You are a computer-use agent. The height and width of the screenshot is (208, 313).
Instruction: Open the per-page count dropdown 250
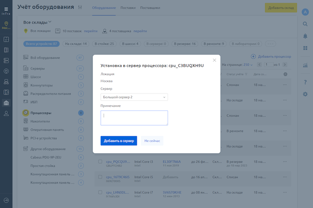click(x=248, y=64)
